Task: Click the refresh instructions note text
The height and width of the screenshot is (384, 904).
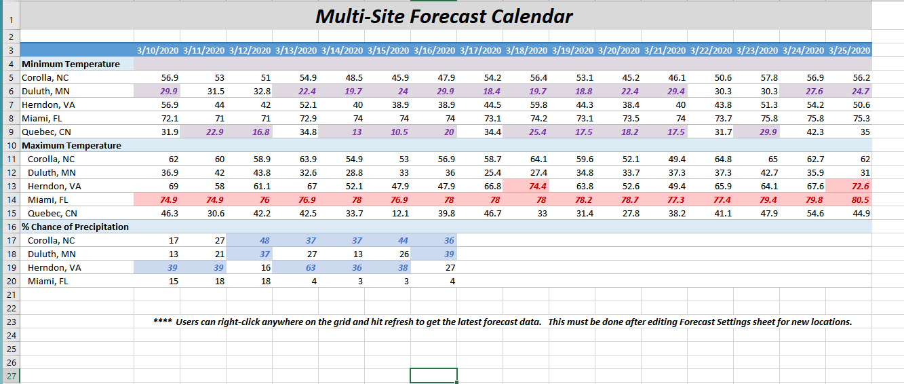Action: click(503, 322)
